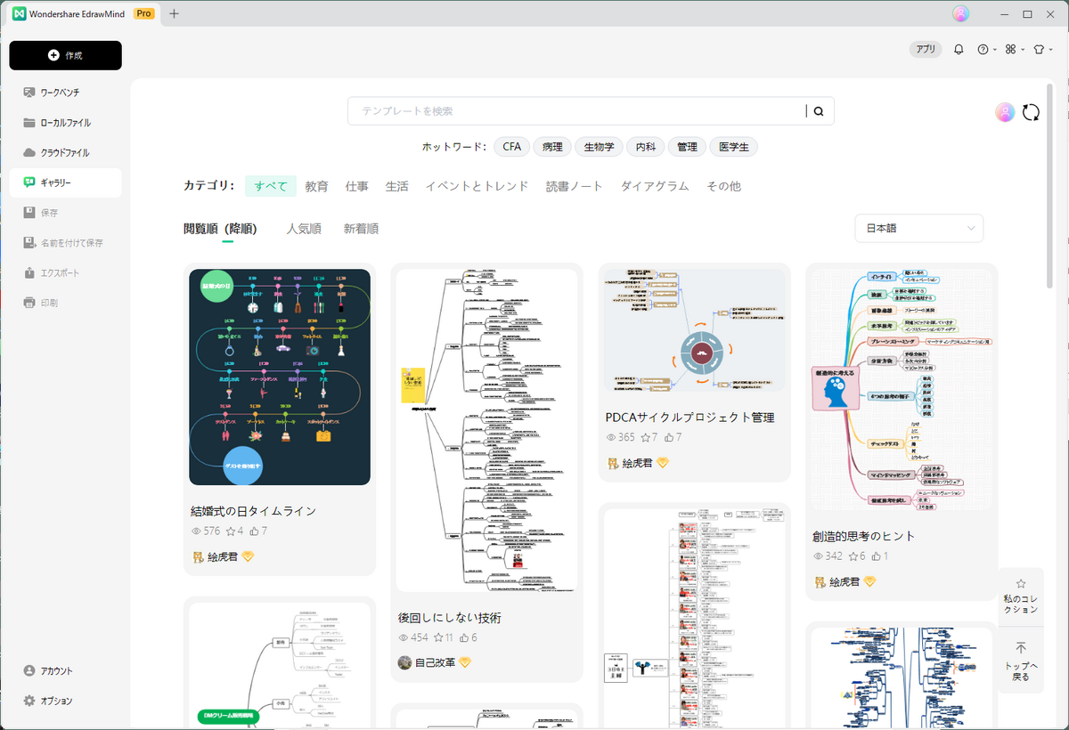
Task: Select 医学生 hot word
Action: point(734,147)
